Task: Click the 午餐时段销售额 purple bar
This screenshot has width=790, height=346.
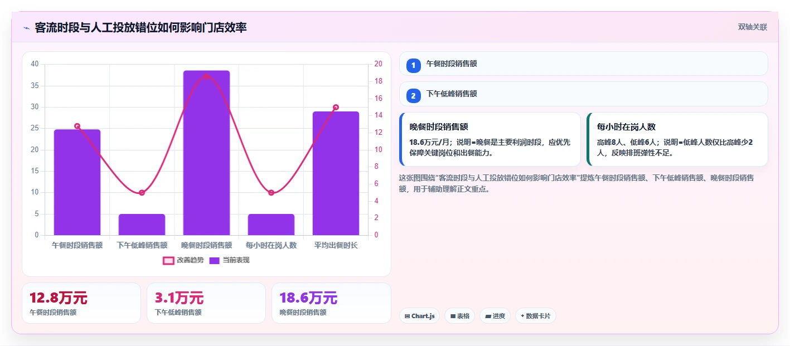Action: click(77, 182)
